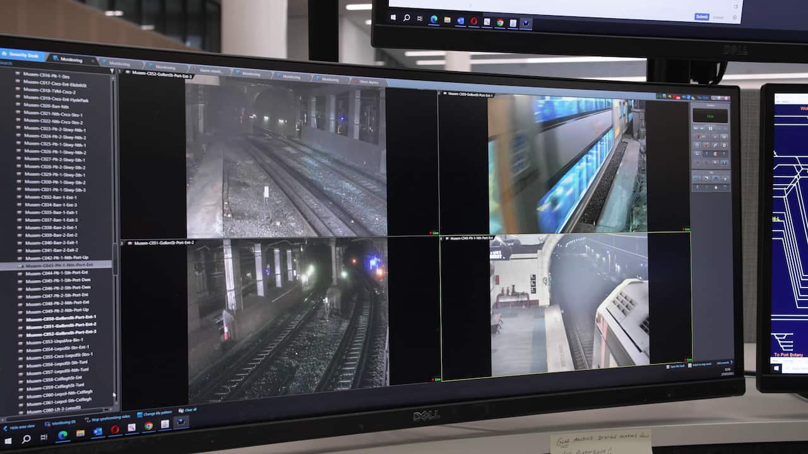Open the taskbar search magnifier icon
Viewport: 808px width, 454px height.
26,439
